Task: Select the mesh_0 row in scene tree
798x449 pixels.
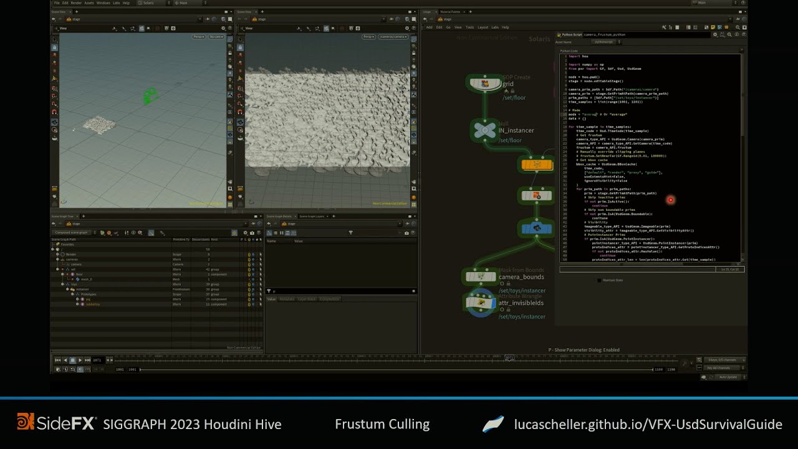Action: [x=156, y=279]
